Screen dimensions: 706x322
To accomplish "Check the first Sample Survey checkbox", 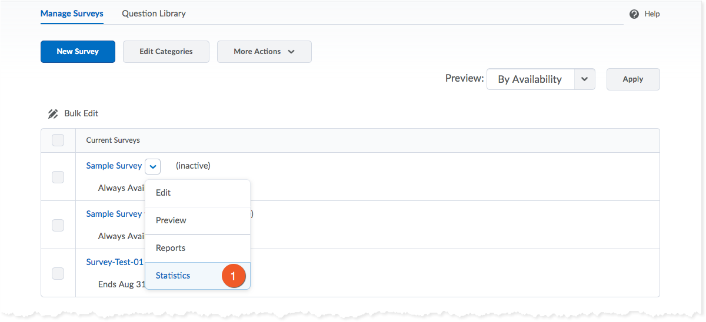I will pyautogui.click(x=58, y=177).
